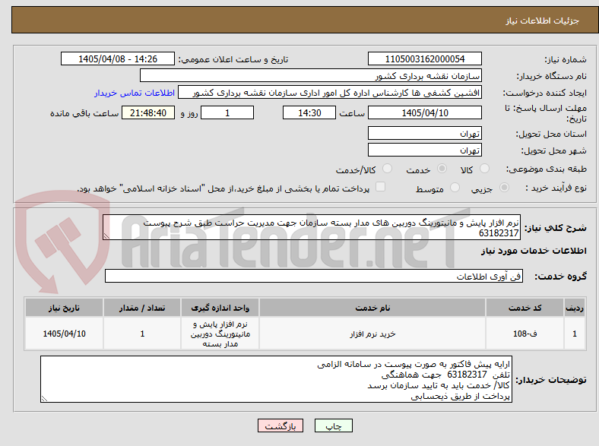The image size is (599, 446).
Task: Click the شهر محل تحویل label
Action: coord(554,151)
